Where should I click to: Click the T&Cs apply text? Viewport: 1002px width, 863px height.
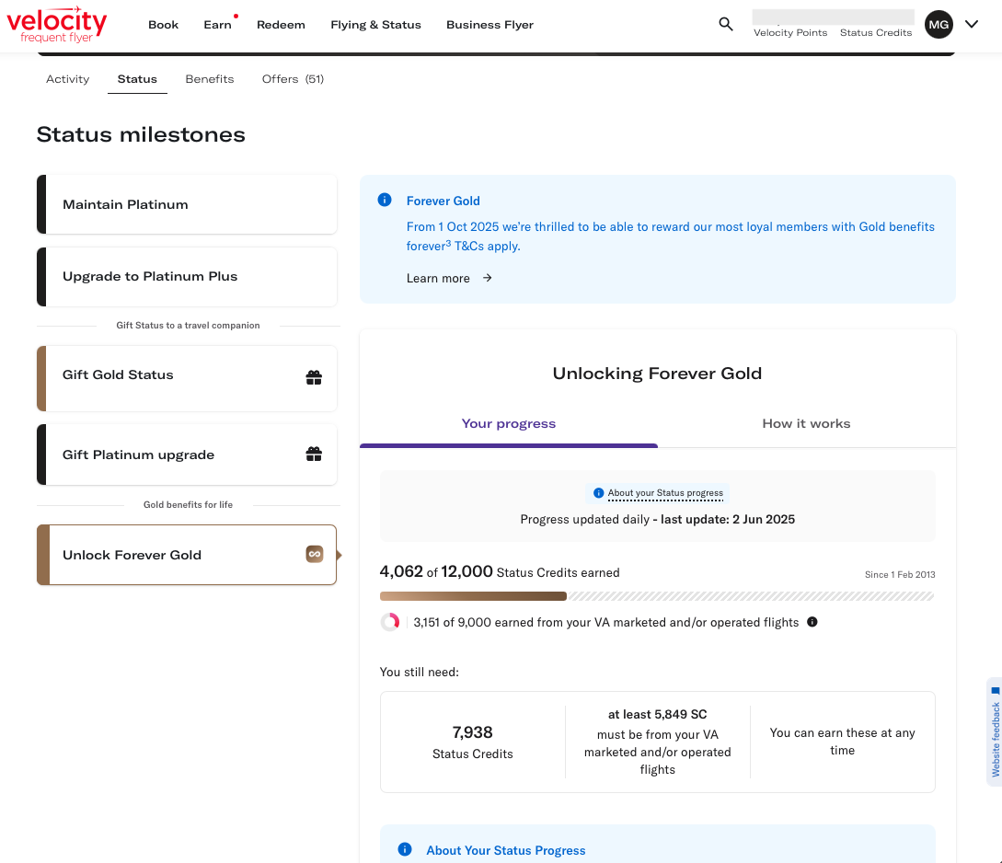(x=487, y=246)
